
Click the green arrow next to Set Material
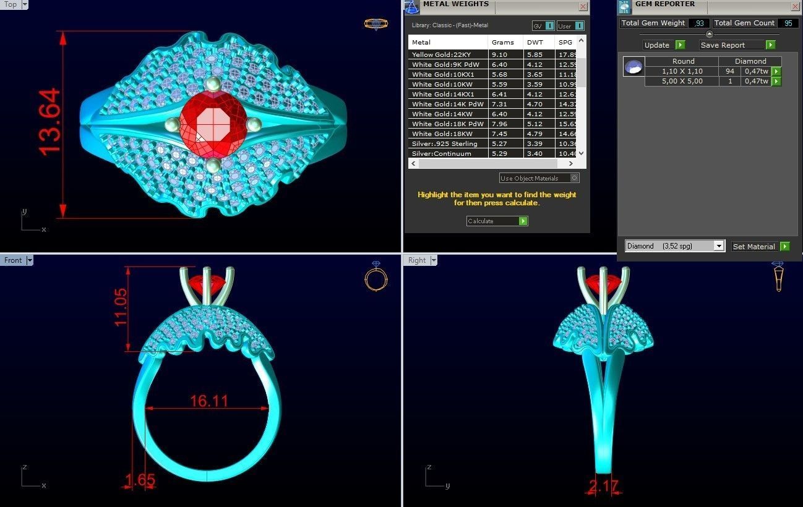[785, 246]
